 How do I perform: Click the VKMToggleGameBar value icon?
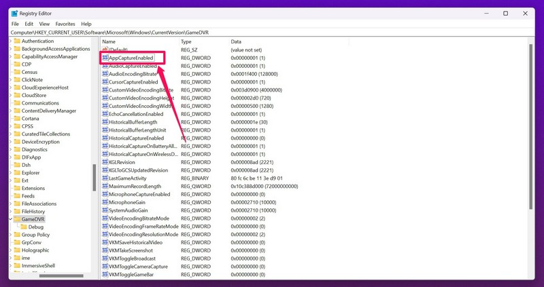(105, 275)
